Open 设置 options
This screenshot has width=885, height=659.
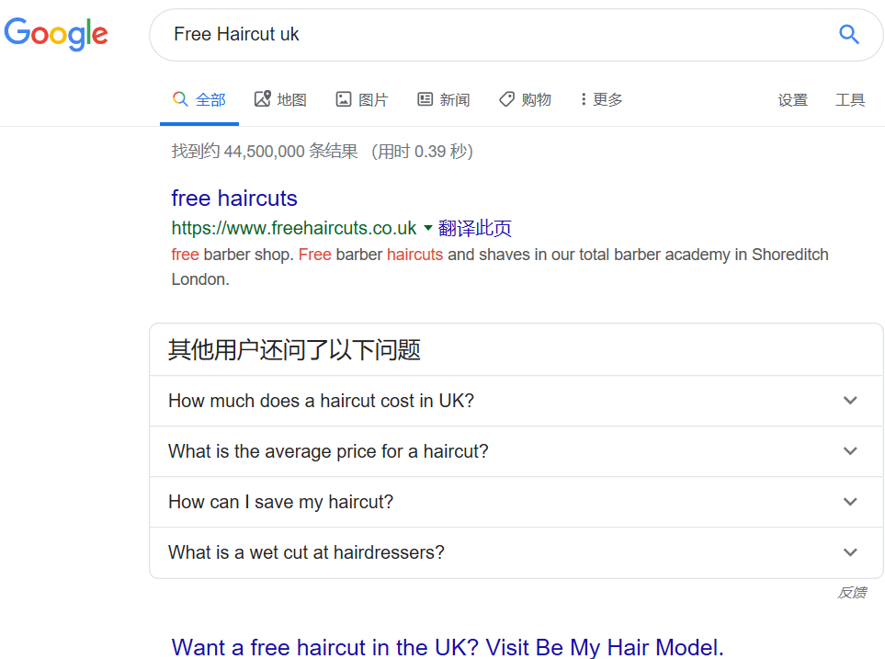792,100
